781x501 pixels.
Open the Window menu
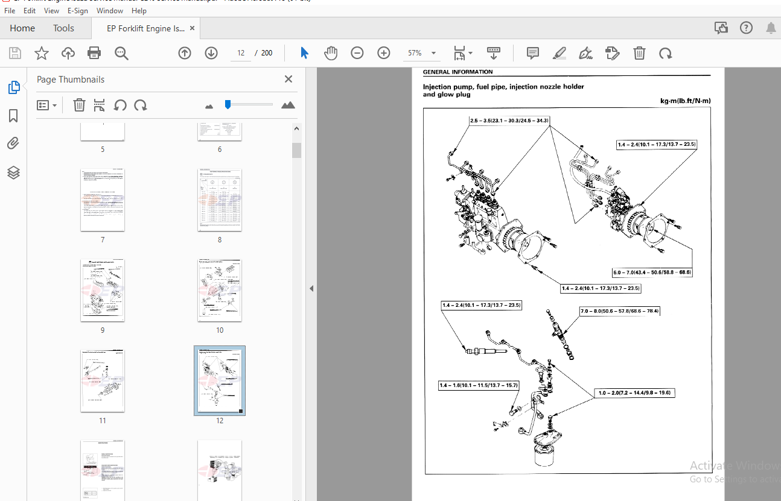(109, 11)
